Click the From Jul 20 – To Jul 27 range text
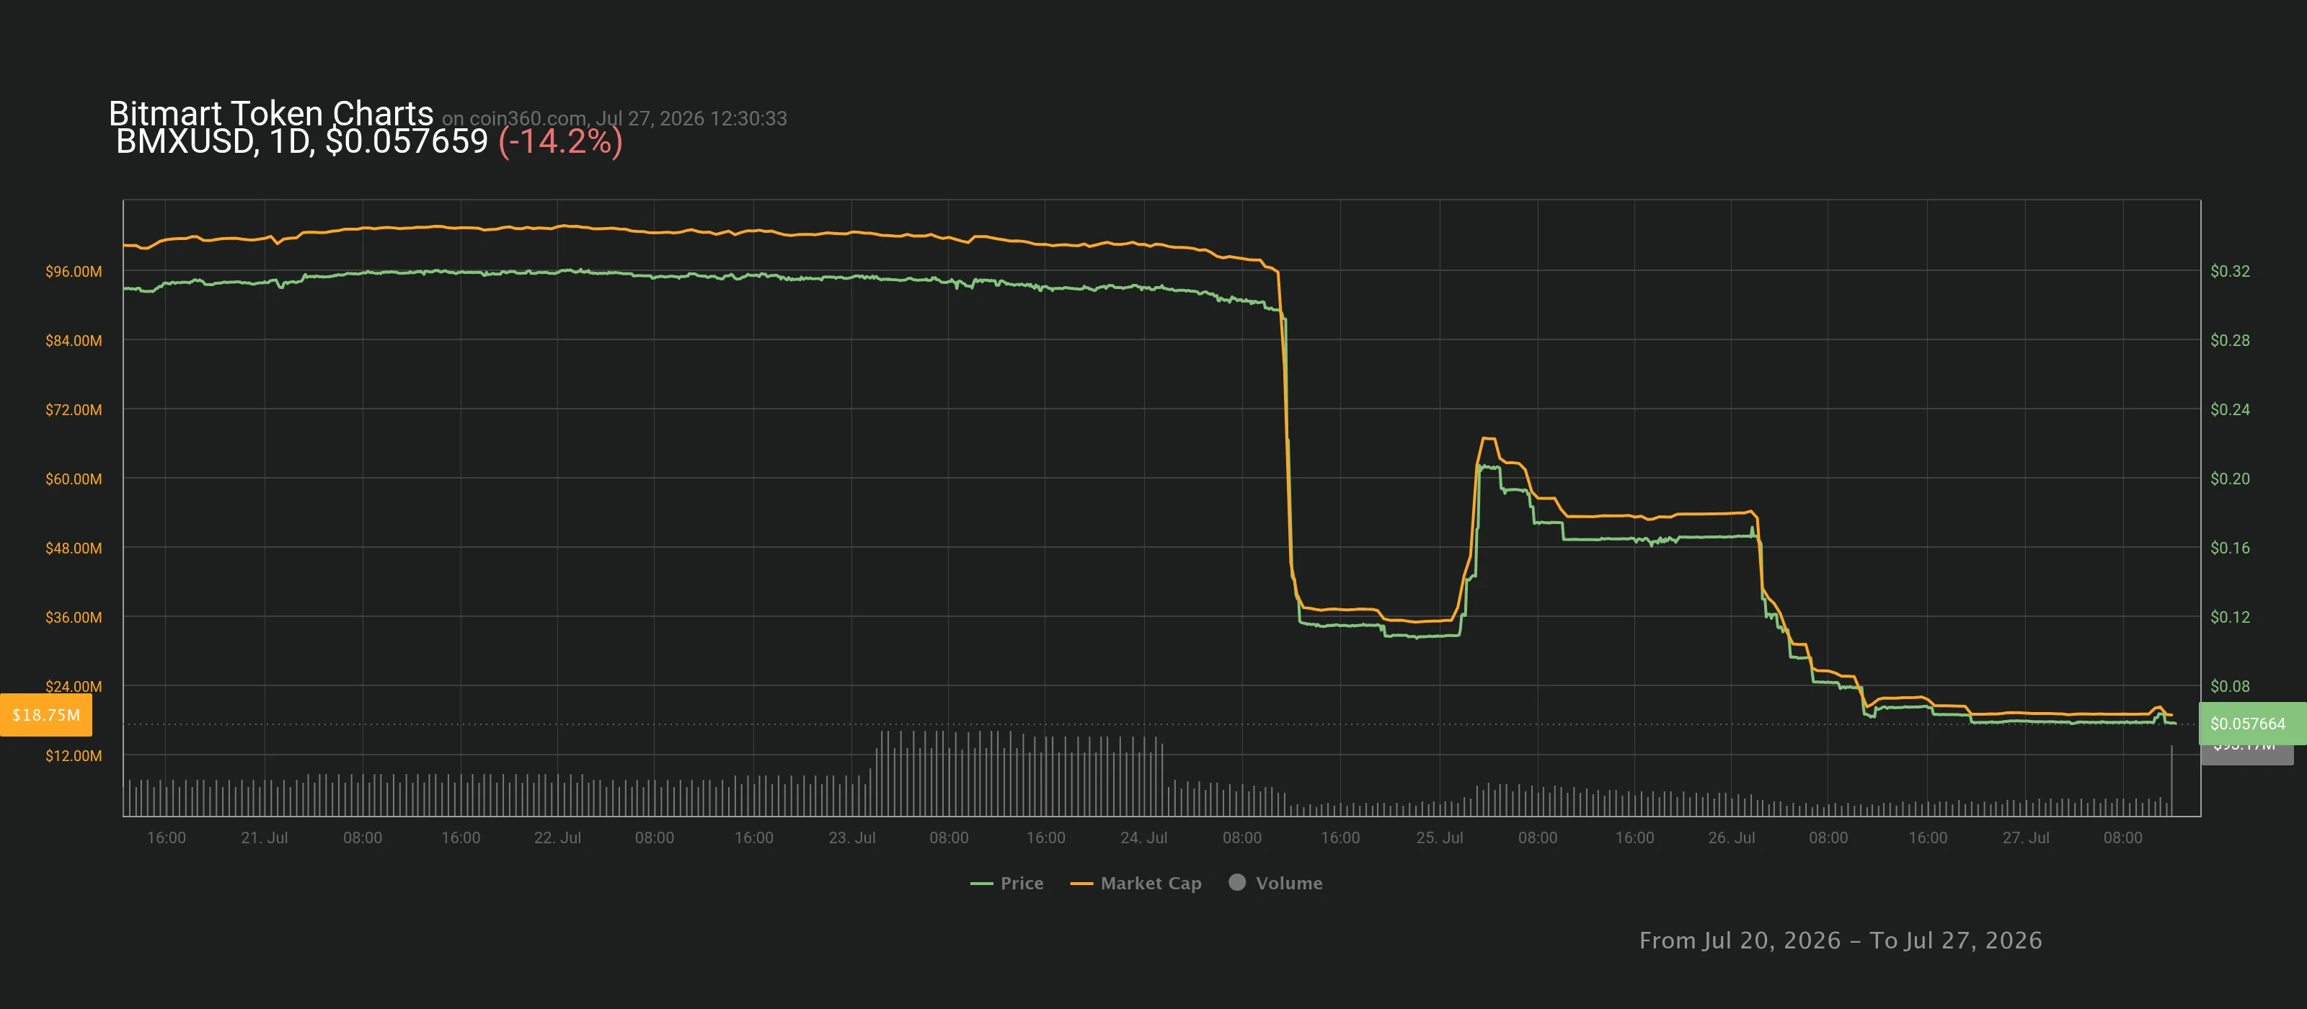 click(x=1841, y=940)
